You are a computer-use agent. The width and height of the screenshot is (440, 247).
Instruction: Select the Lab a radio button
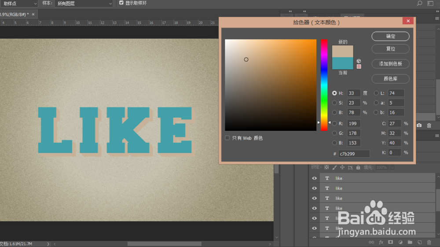(376, 103)
